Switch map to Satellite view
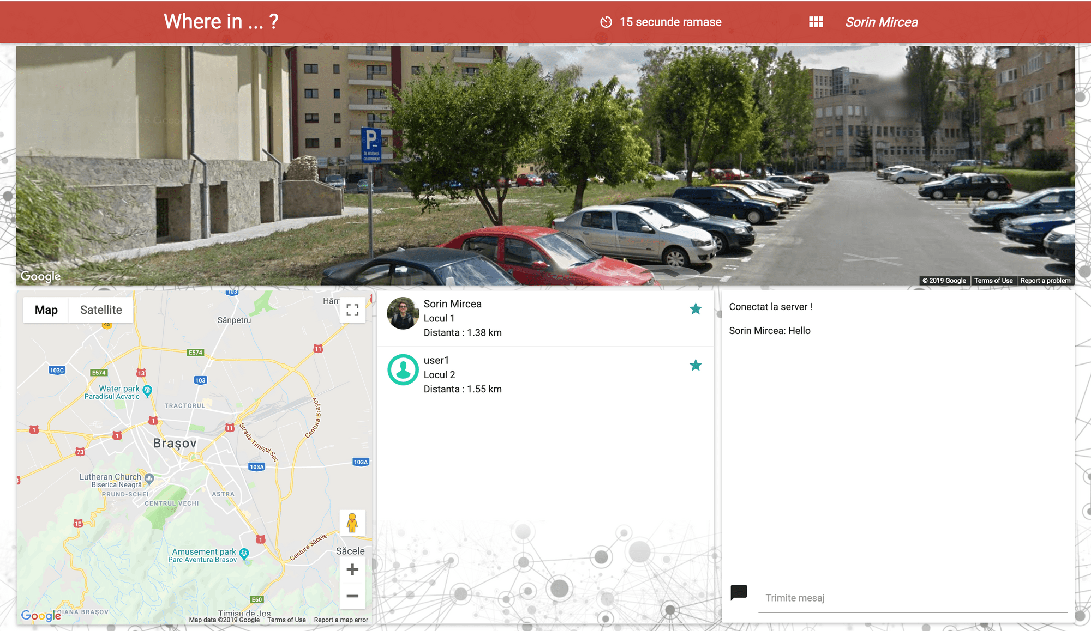Image resolution: width=1091 pixels, height=631 pixels. pyautogui.click(x=101, y=310)
